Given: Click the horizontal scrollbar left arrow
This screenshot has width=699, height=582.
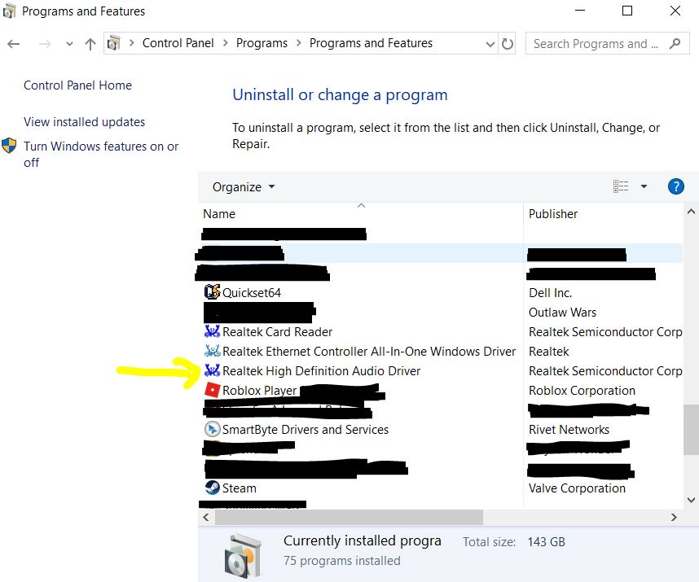Looking at the screenshot, I should tap(206, 518).
